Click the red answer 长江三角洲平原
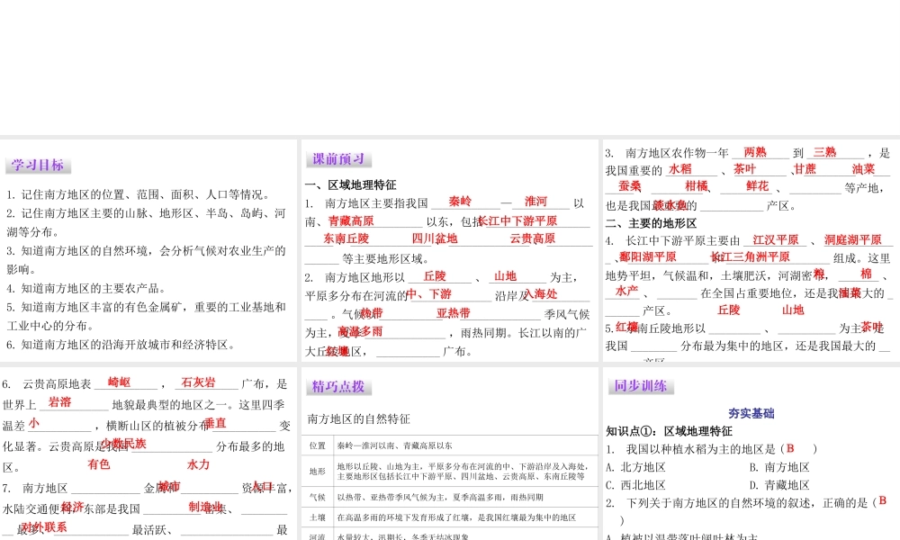The height and width of the screenshot is (540, 900). [751, 257]
